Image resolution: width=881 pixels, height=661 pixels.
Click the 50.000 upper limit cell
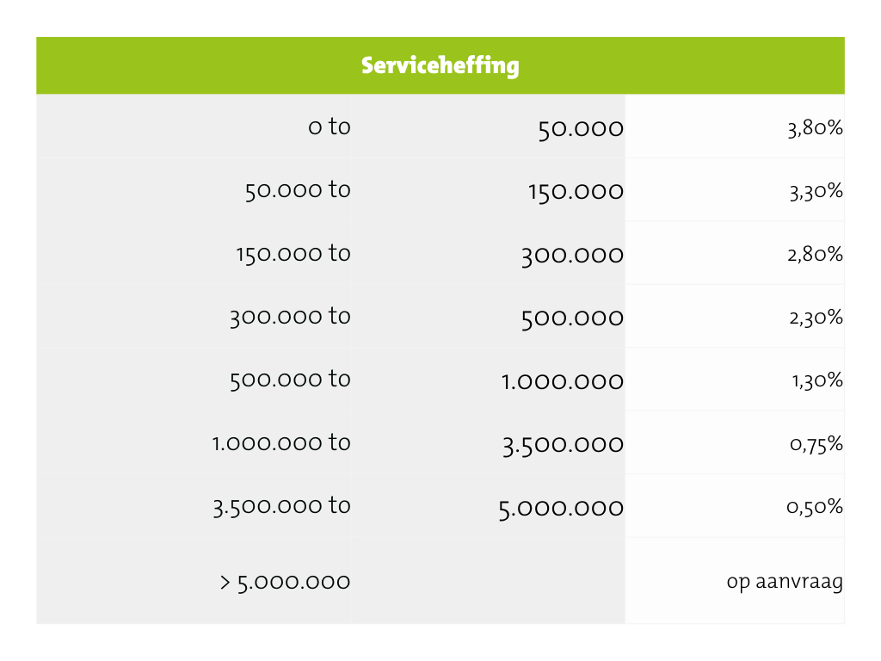click(581, 129)
